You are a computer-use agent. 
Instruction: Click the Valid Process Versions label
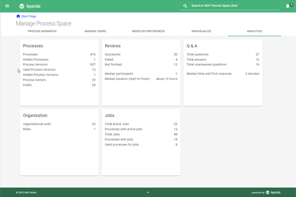pyautogui.click(x=39, y=70)
